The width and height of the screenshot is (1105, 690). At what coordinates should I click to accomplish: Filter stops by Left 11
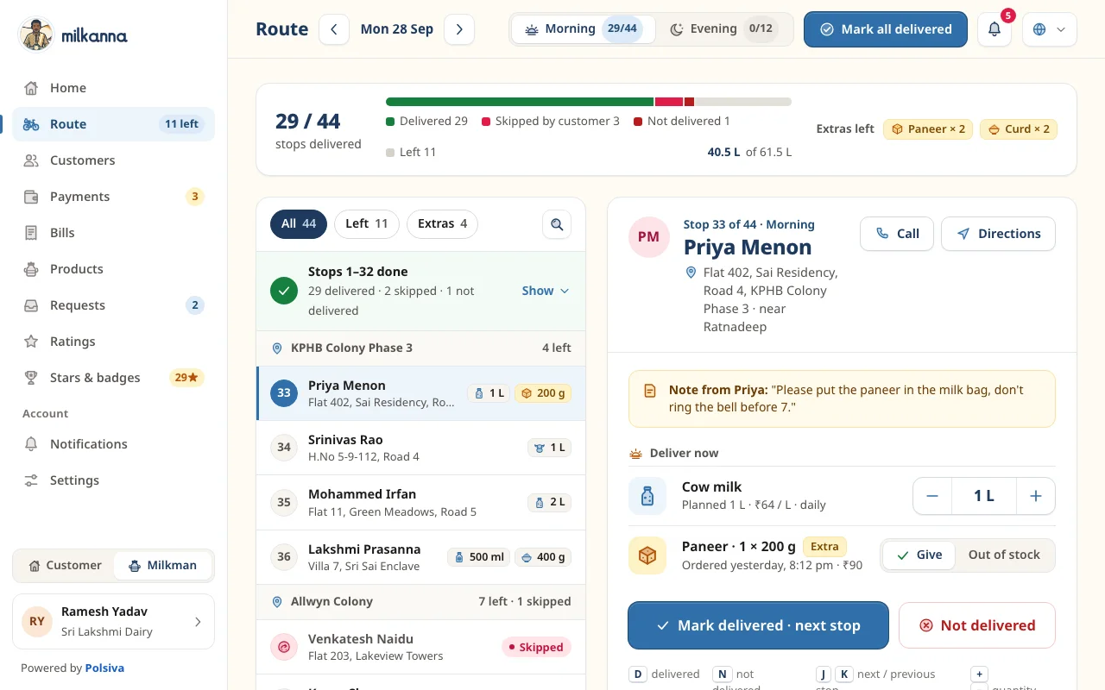click(367, 224)
